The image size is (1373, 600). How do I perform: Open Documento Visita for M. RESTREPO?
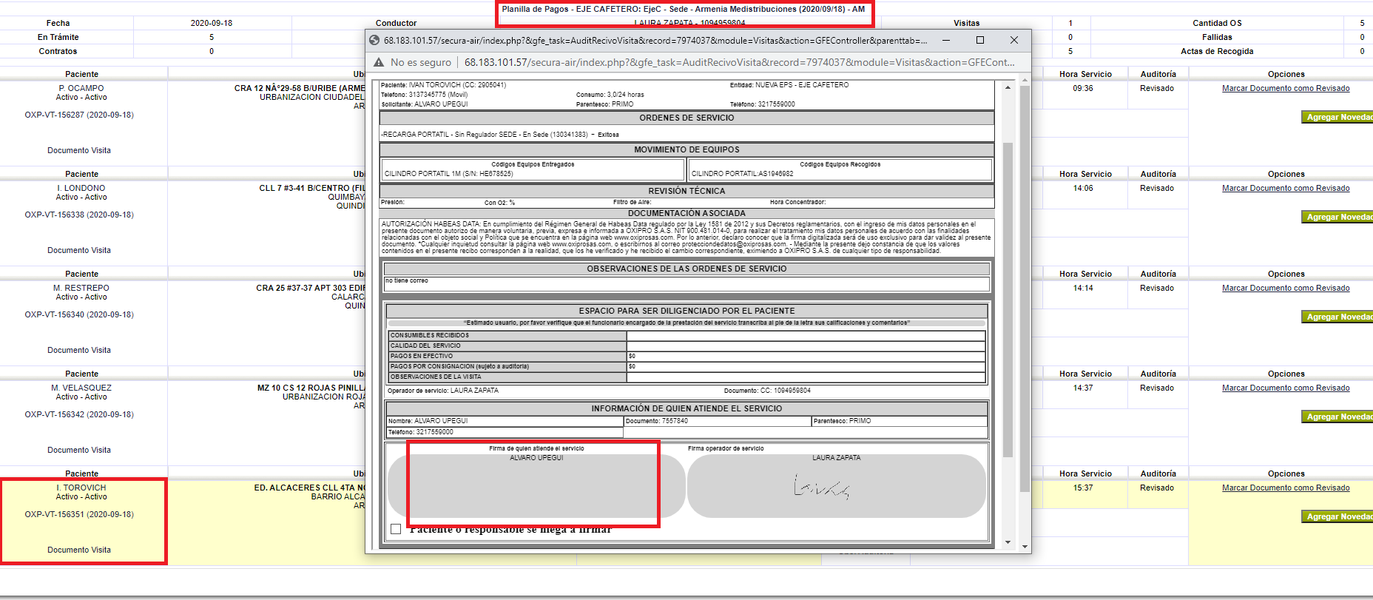pyautogui.click(x=79, y=350)
